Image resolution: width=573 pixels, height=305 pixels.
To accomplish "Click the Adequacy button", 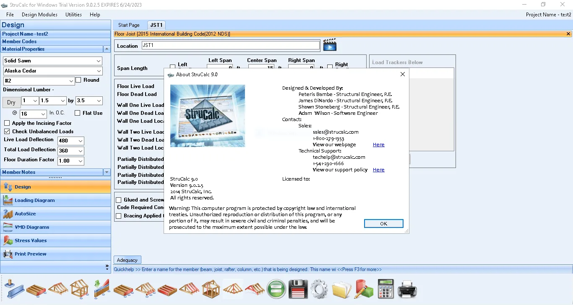I will pos(128,260).
